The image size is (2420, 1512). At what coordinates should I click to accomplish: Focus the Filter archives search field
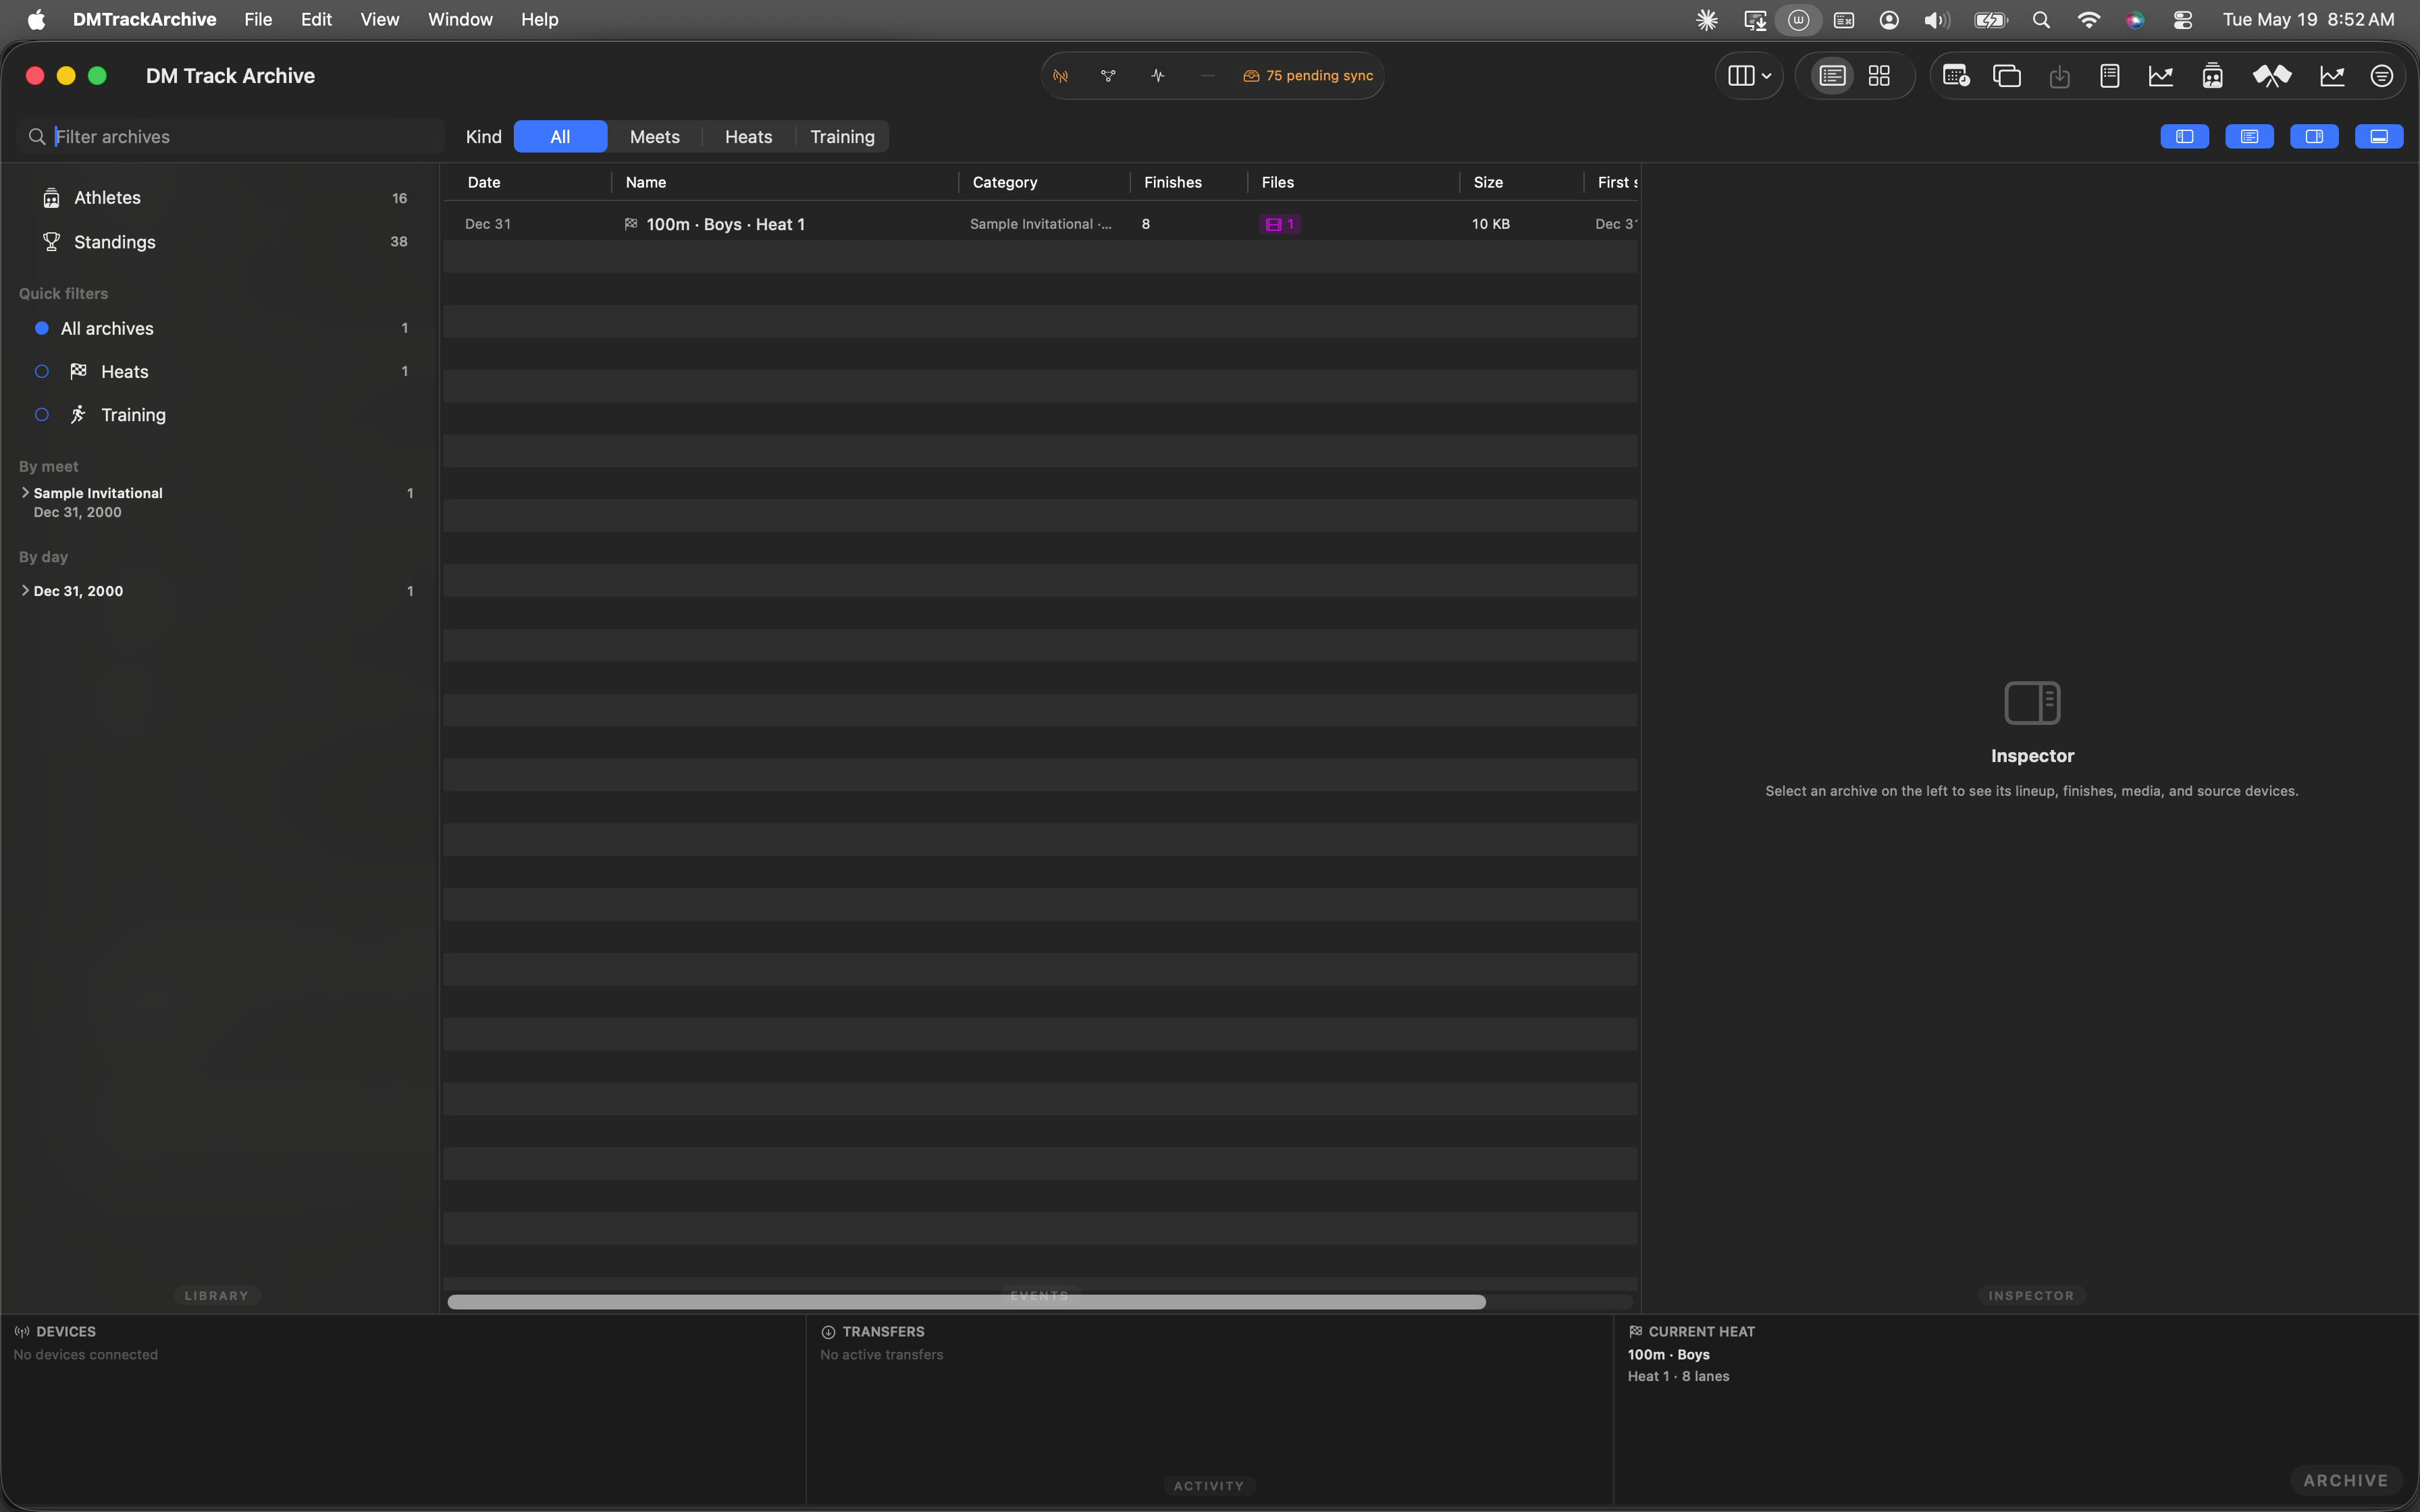(x=230, y=137)
